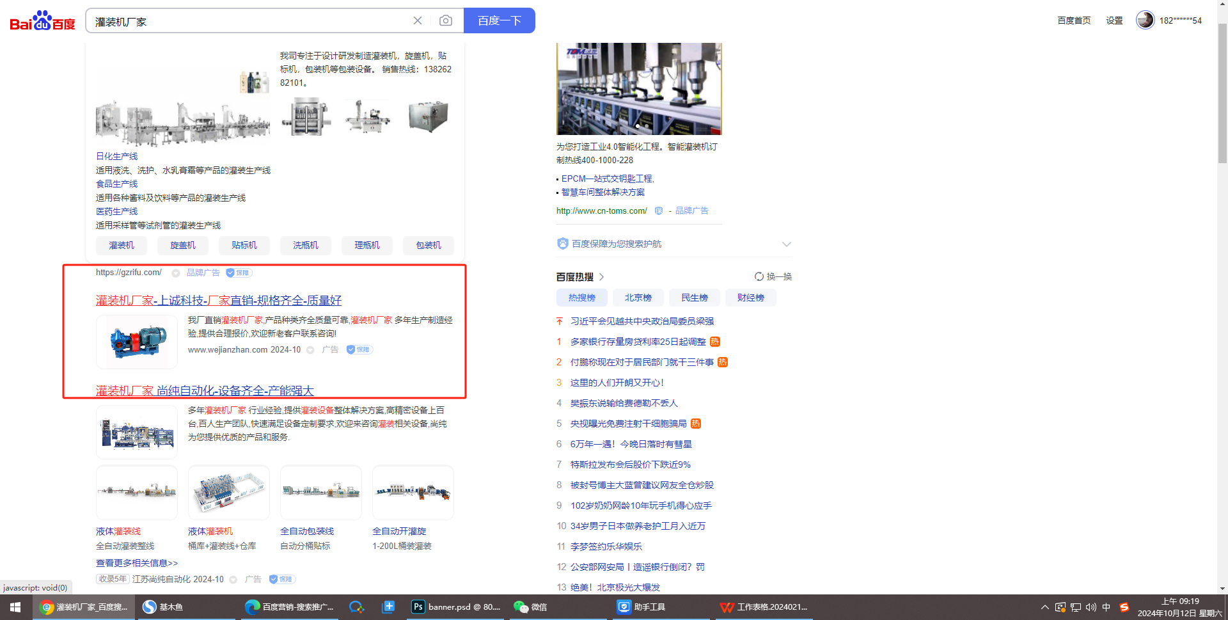This screenshot has width=1228, height=620.
Task: Click the Baidu shield icon beside 百度保障为您搜索护航
Action: 563,243
